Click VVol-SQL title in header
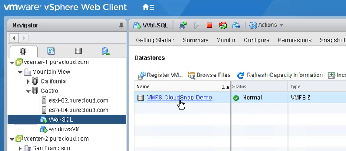Screen dimensions: 346x151 [155, 25]
